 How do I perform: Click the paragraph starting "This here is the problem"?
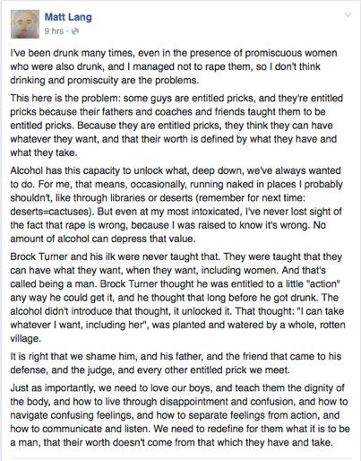pos(176,126)
